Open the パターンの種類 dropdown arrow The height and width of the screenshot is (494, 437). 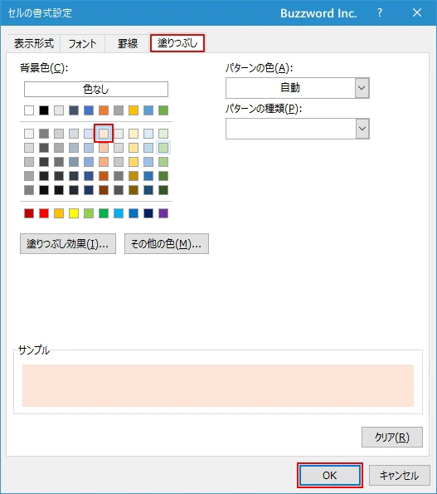click(362, 129)
